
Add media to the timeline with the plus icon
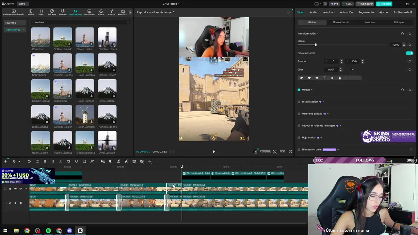(5, 161)
